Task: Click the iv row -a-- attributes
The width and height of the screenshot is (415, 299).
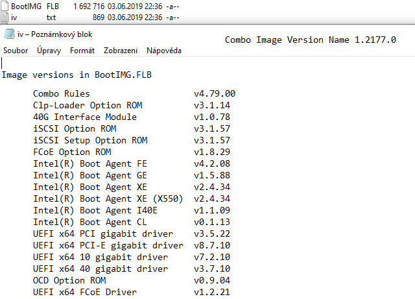Action: coord(172,18)
